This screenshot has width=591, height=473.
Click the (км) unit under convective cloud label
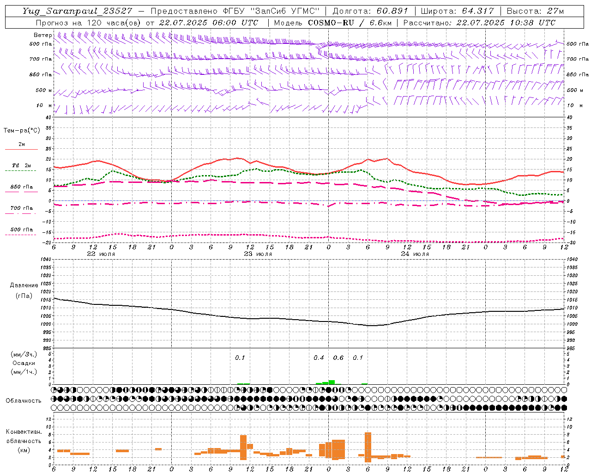[24, 450]
